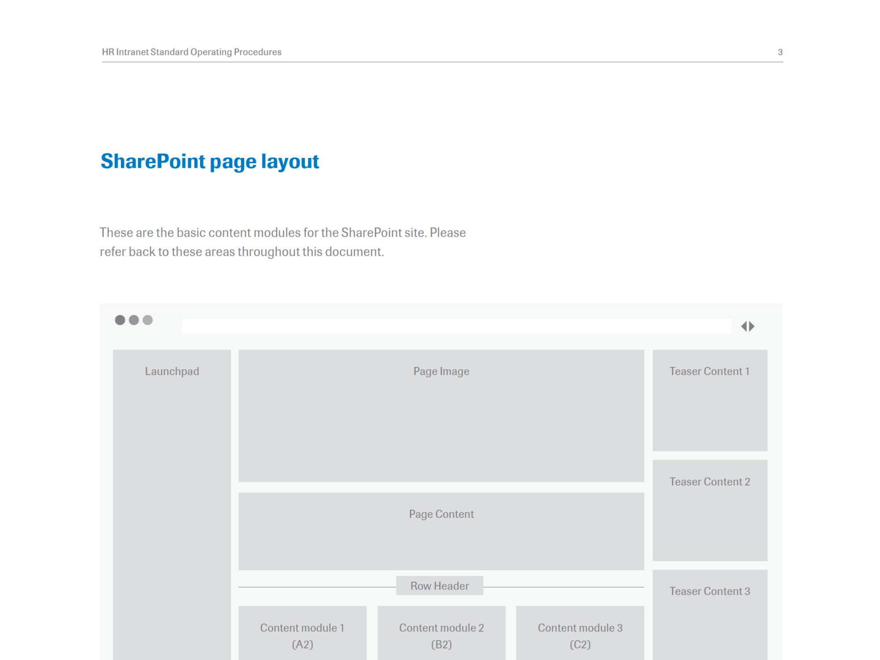Select the Page Content module
880x660 pixels.
coord(441,531)
